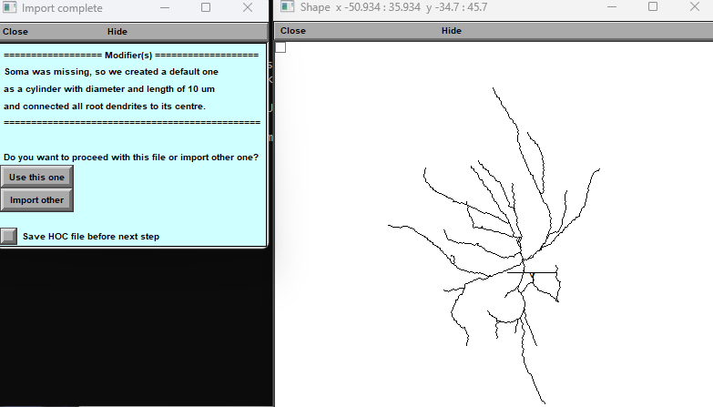Click the horizontal soma cylinder line
Image resolution: width=713 pixels, height=407 pixels.
click(545, 272)
